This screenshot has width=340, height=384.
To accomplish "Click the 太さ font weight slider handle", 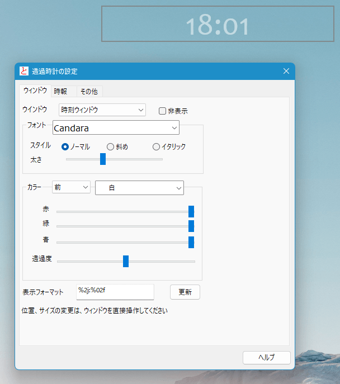I will tap(103, 159).
